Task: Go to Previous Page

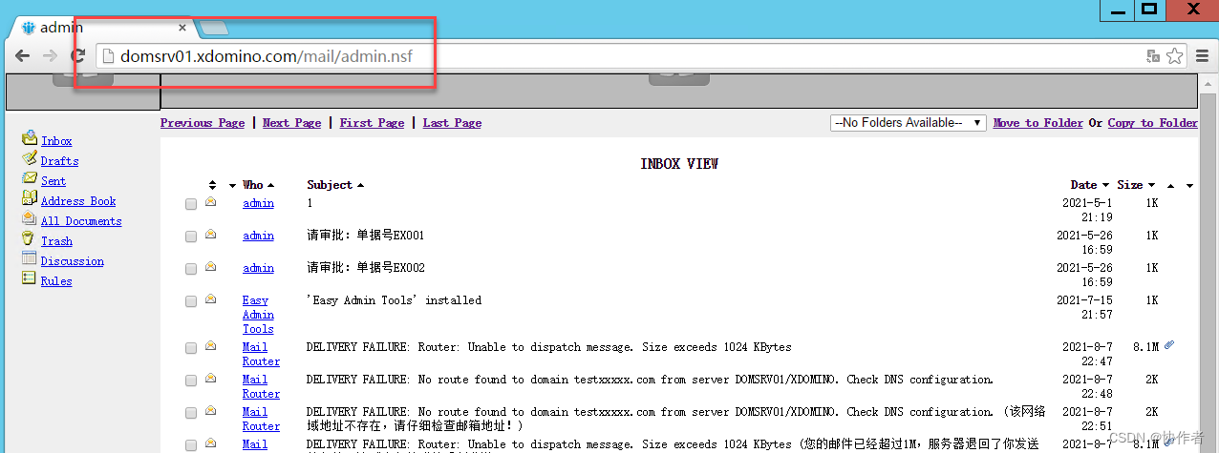Action: (x=203, y=123)
